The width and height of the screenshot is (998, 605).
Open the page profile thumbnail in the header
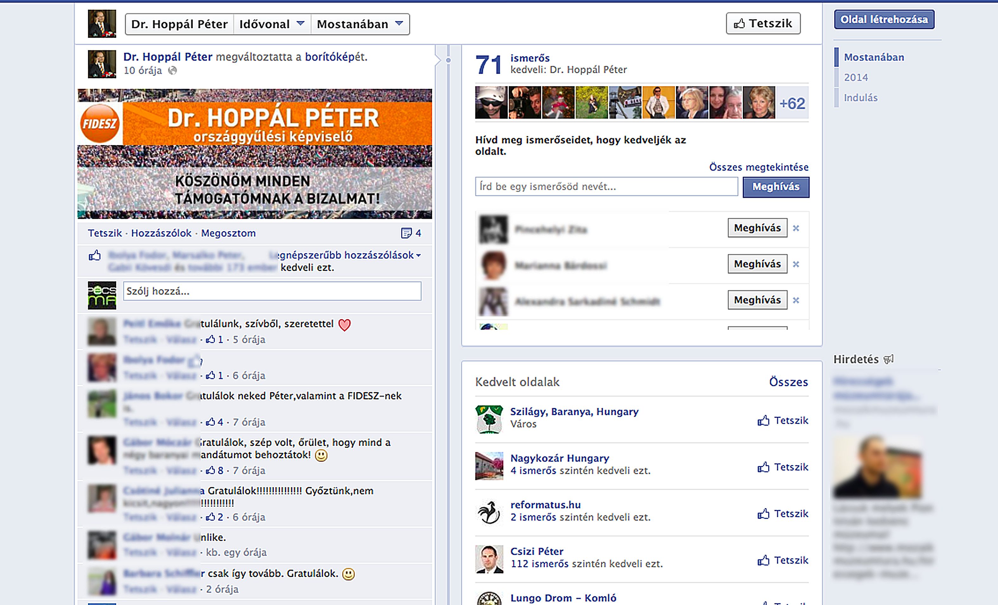tap(102, 24)
